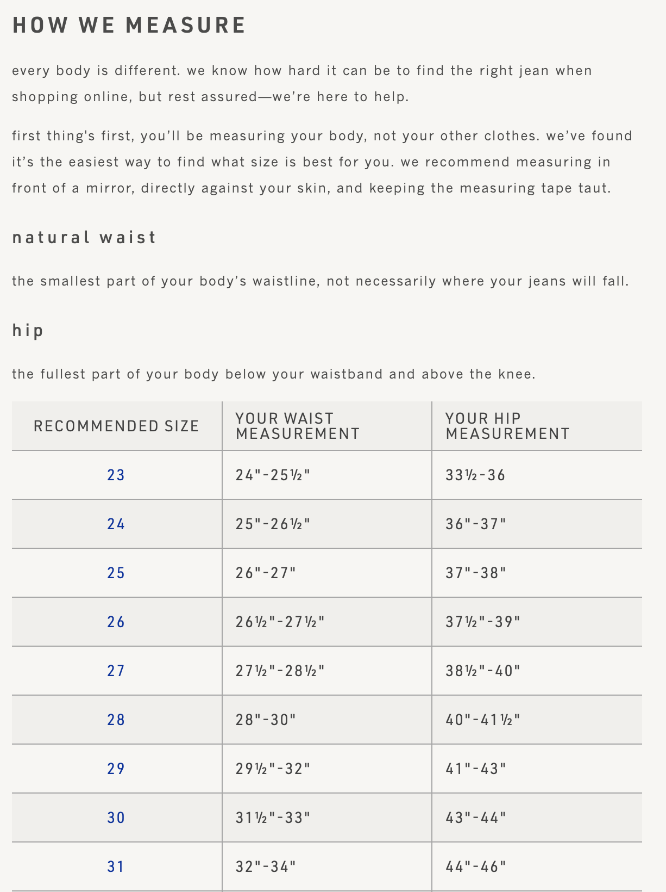Click the size 23 link

[x=116, y=475]
